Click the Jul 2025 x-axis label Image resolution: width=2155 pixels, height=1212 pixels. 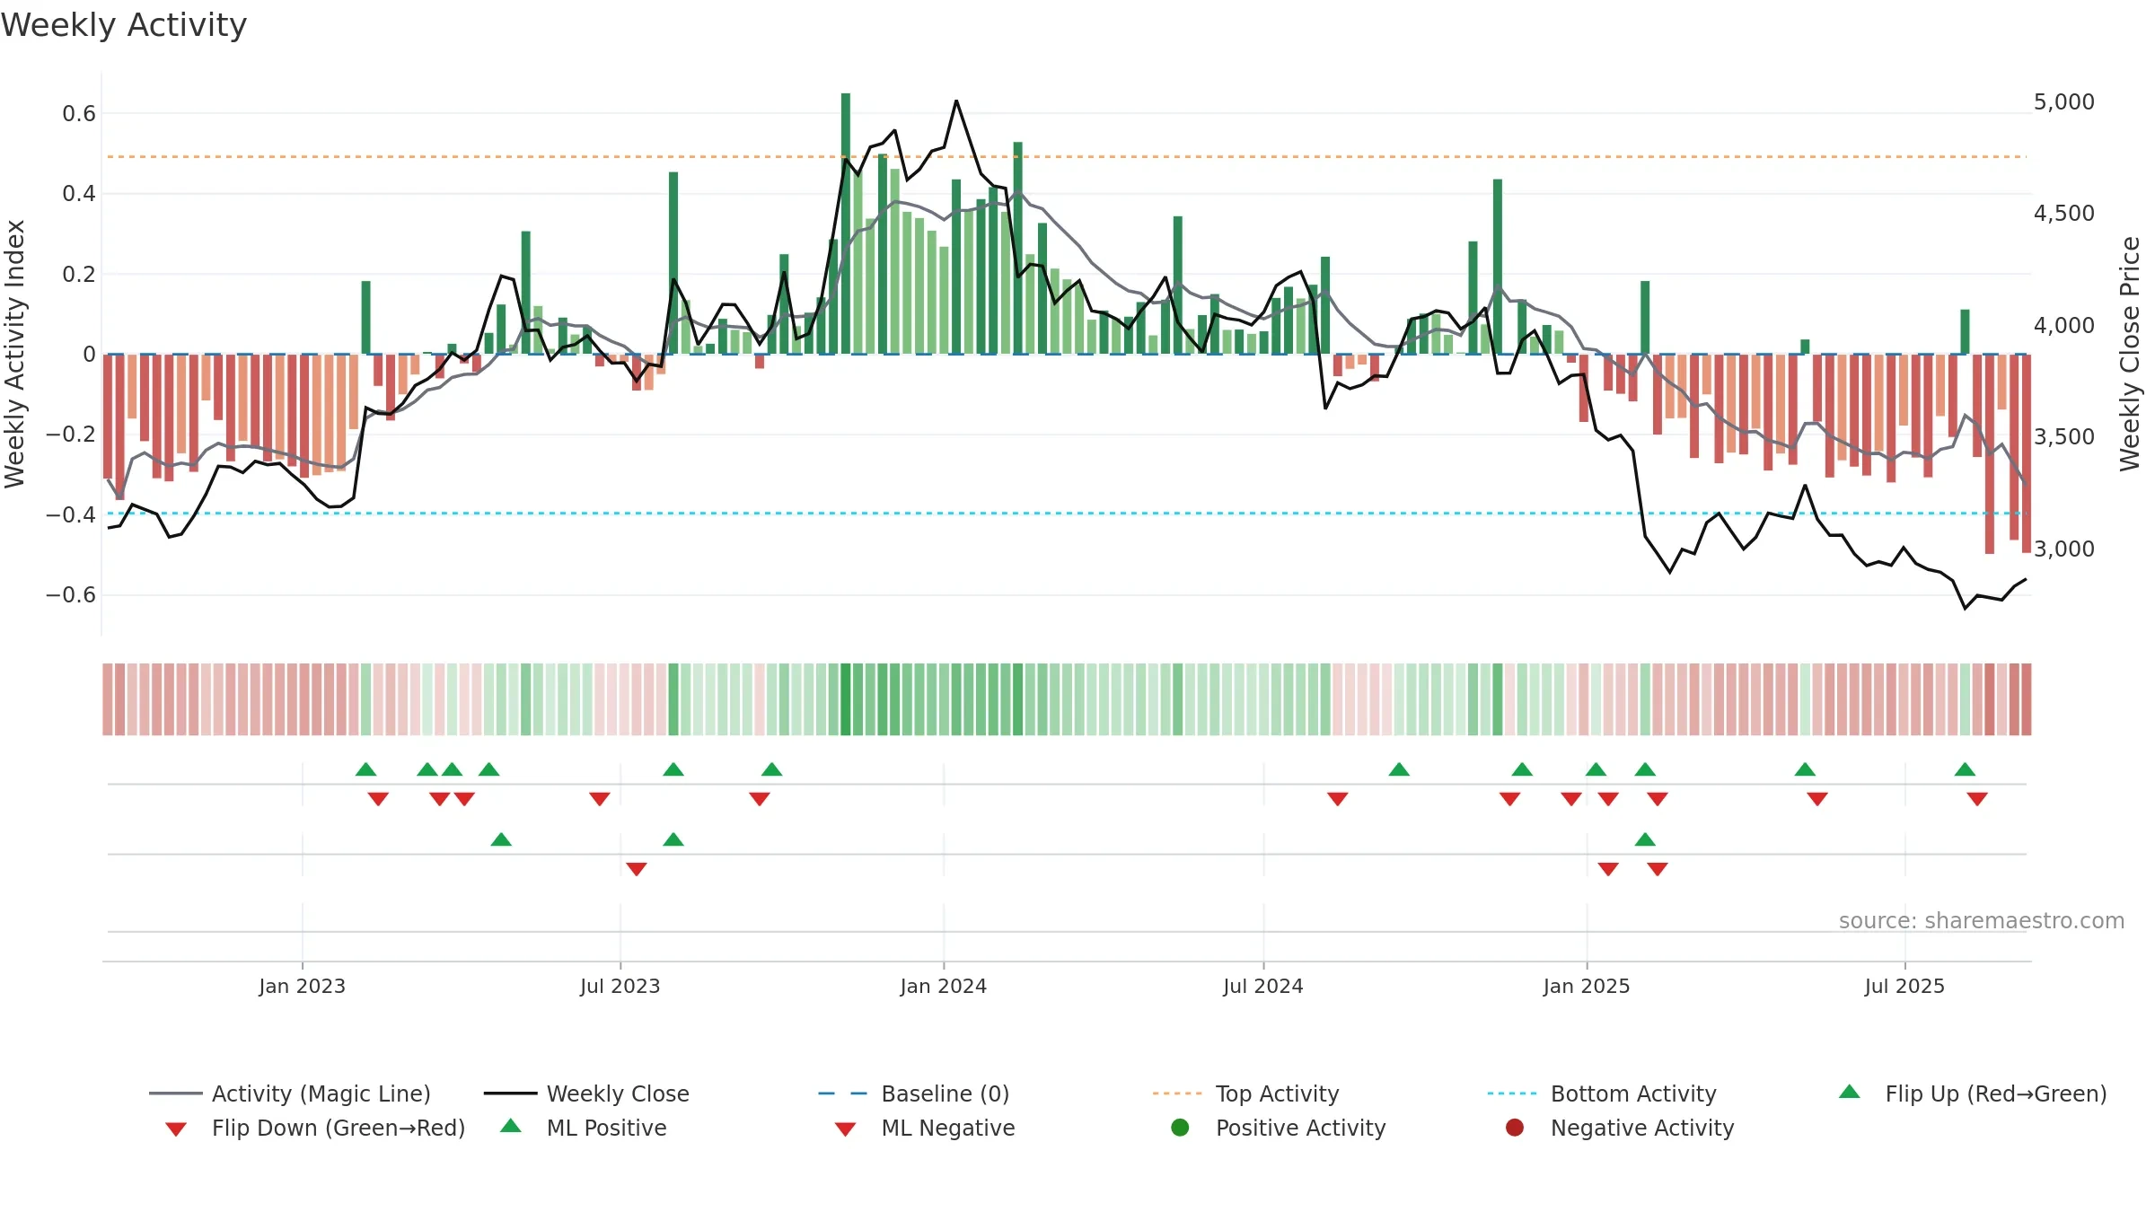click(1904, 987)
